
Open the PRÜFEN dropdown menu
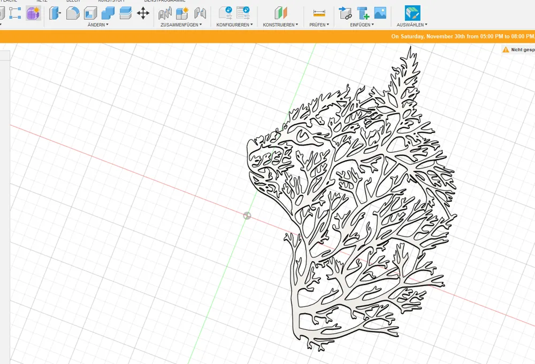(319, 25)
